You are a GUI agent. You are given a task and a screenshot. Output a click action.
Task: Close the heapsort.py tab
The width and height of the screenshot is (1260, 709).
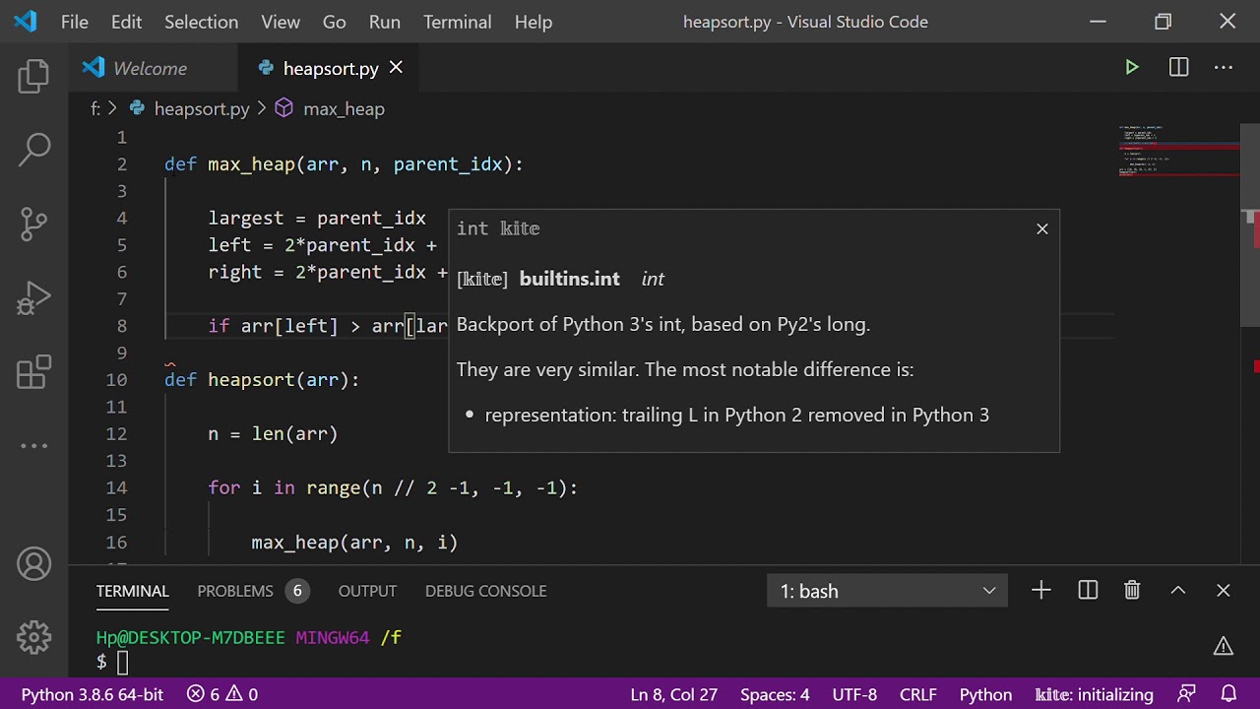(396, 68)
